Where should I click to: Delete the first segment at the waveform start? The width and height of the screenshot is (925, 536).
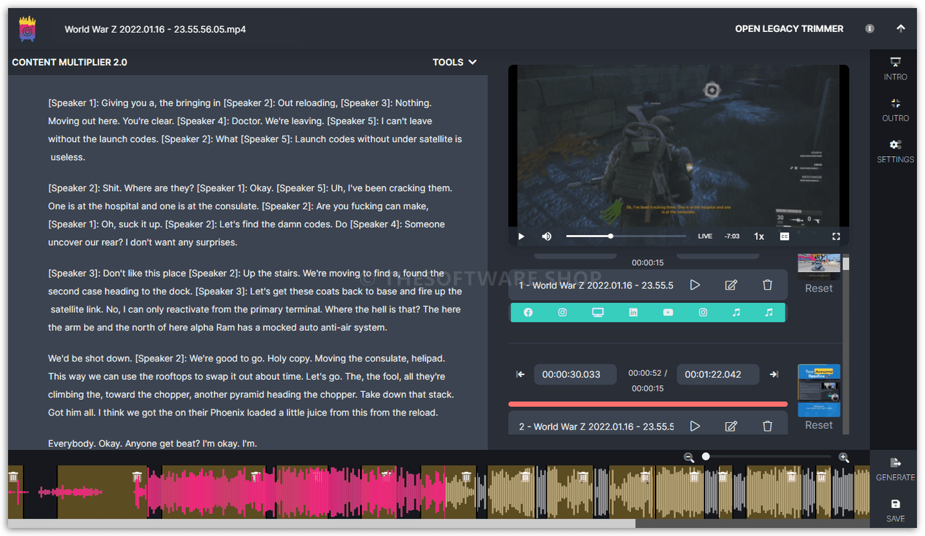point(13,476)
